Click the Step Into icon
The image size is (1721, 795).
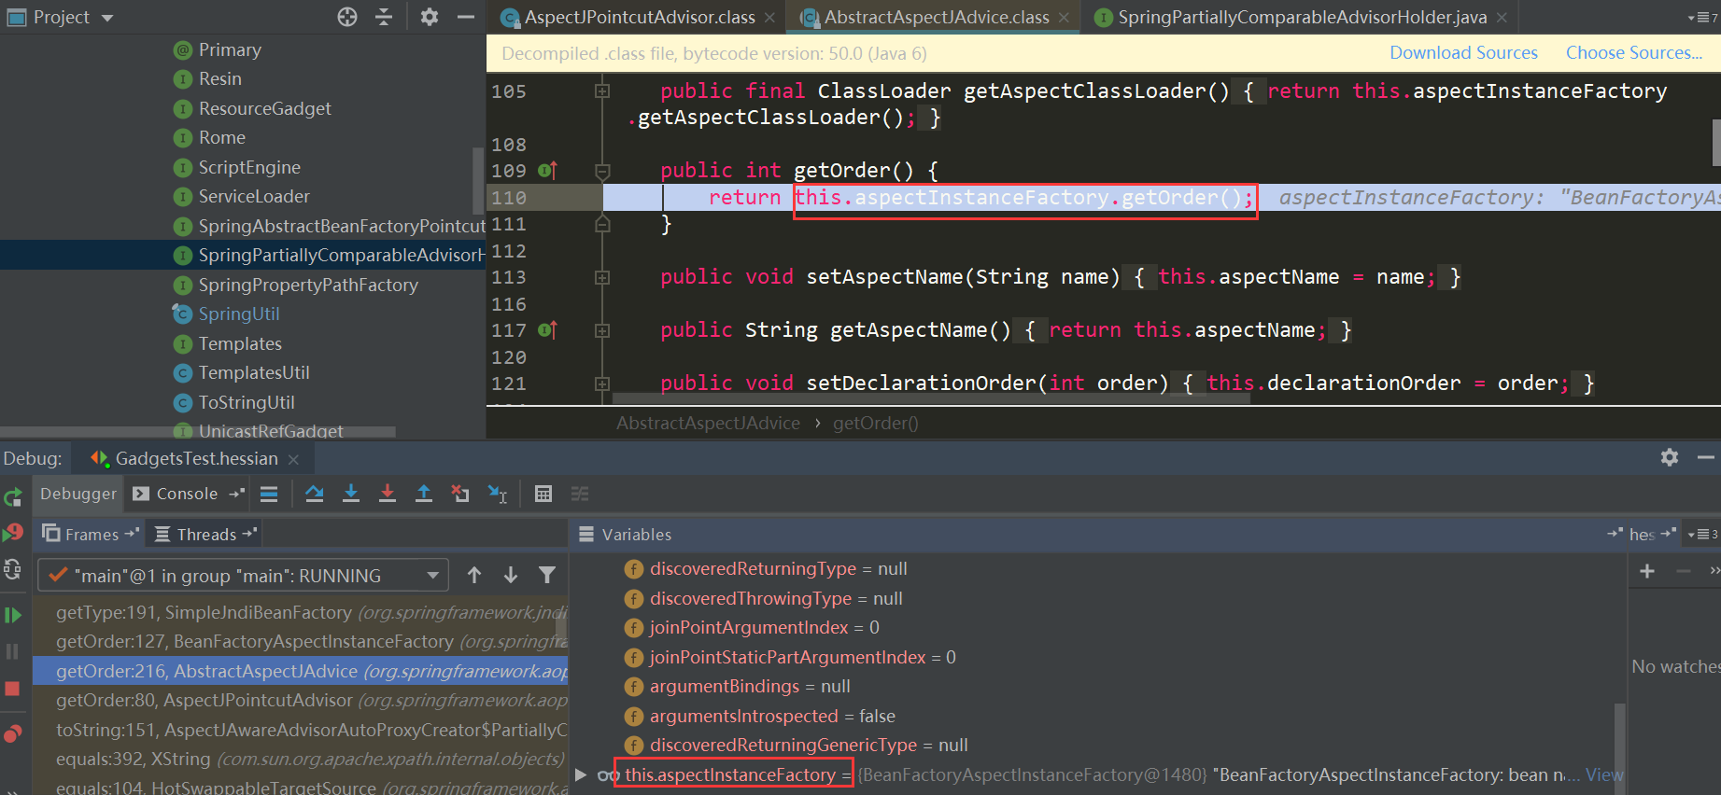click(351, 494)
